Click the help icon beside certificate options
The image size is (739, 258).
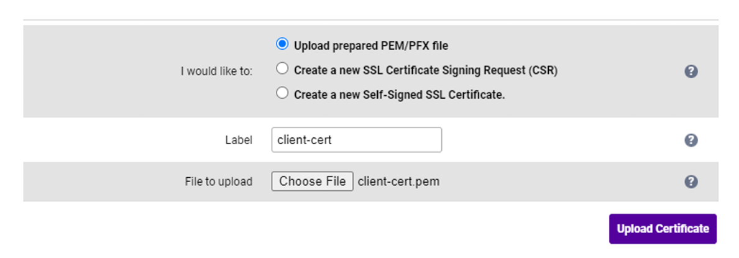pyautogui.click(x=691, y=71)
